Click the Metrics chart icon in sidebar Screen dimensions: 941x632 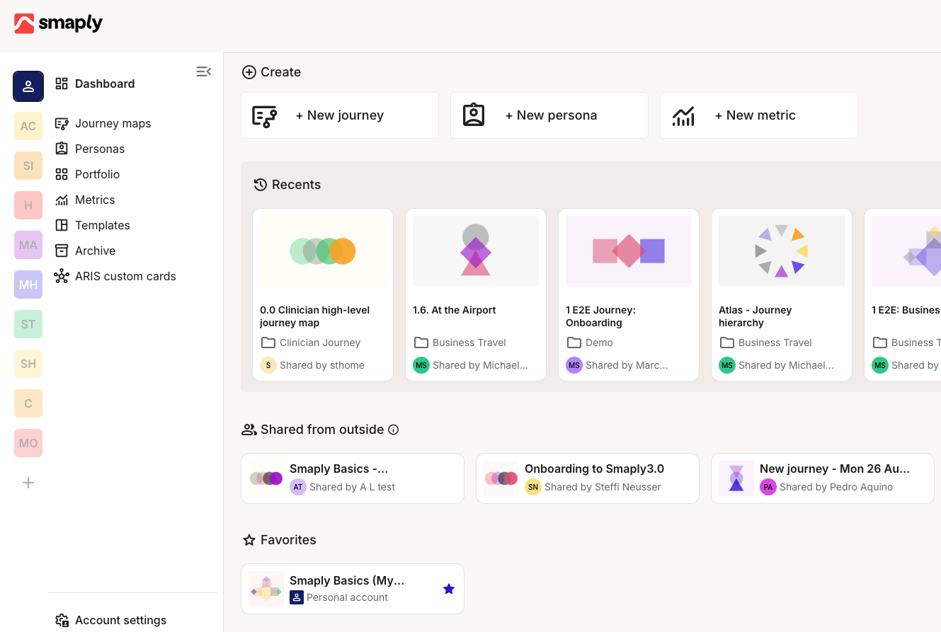62,200
